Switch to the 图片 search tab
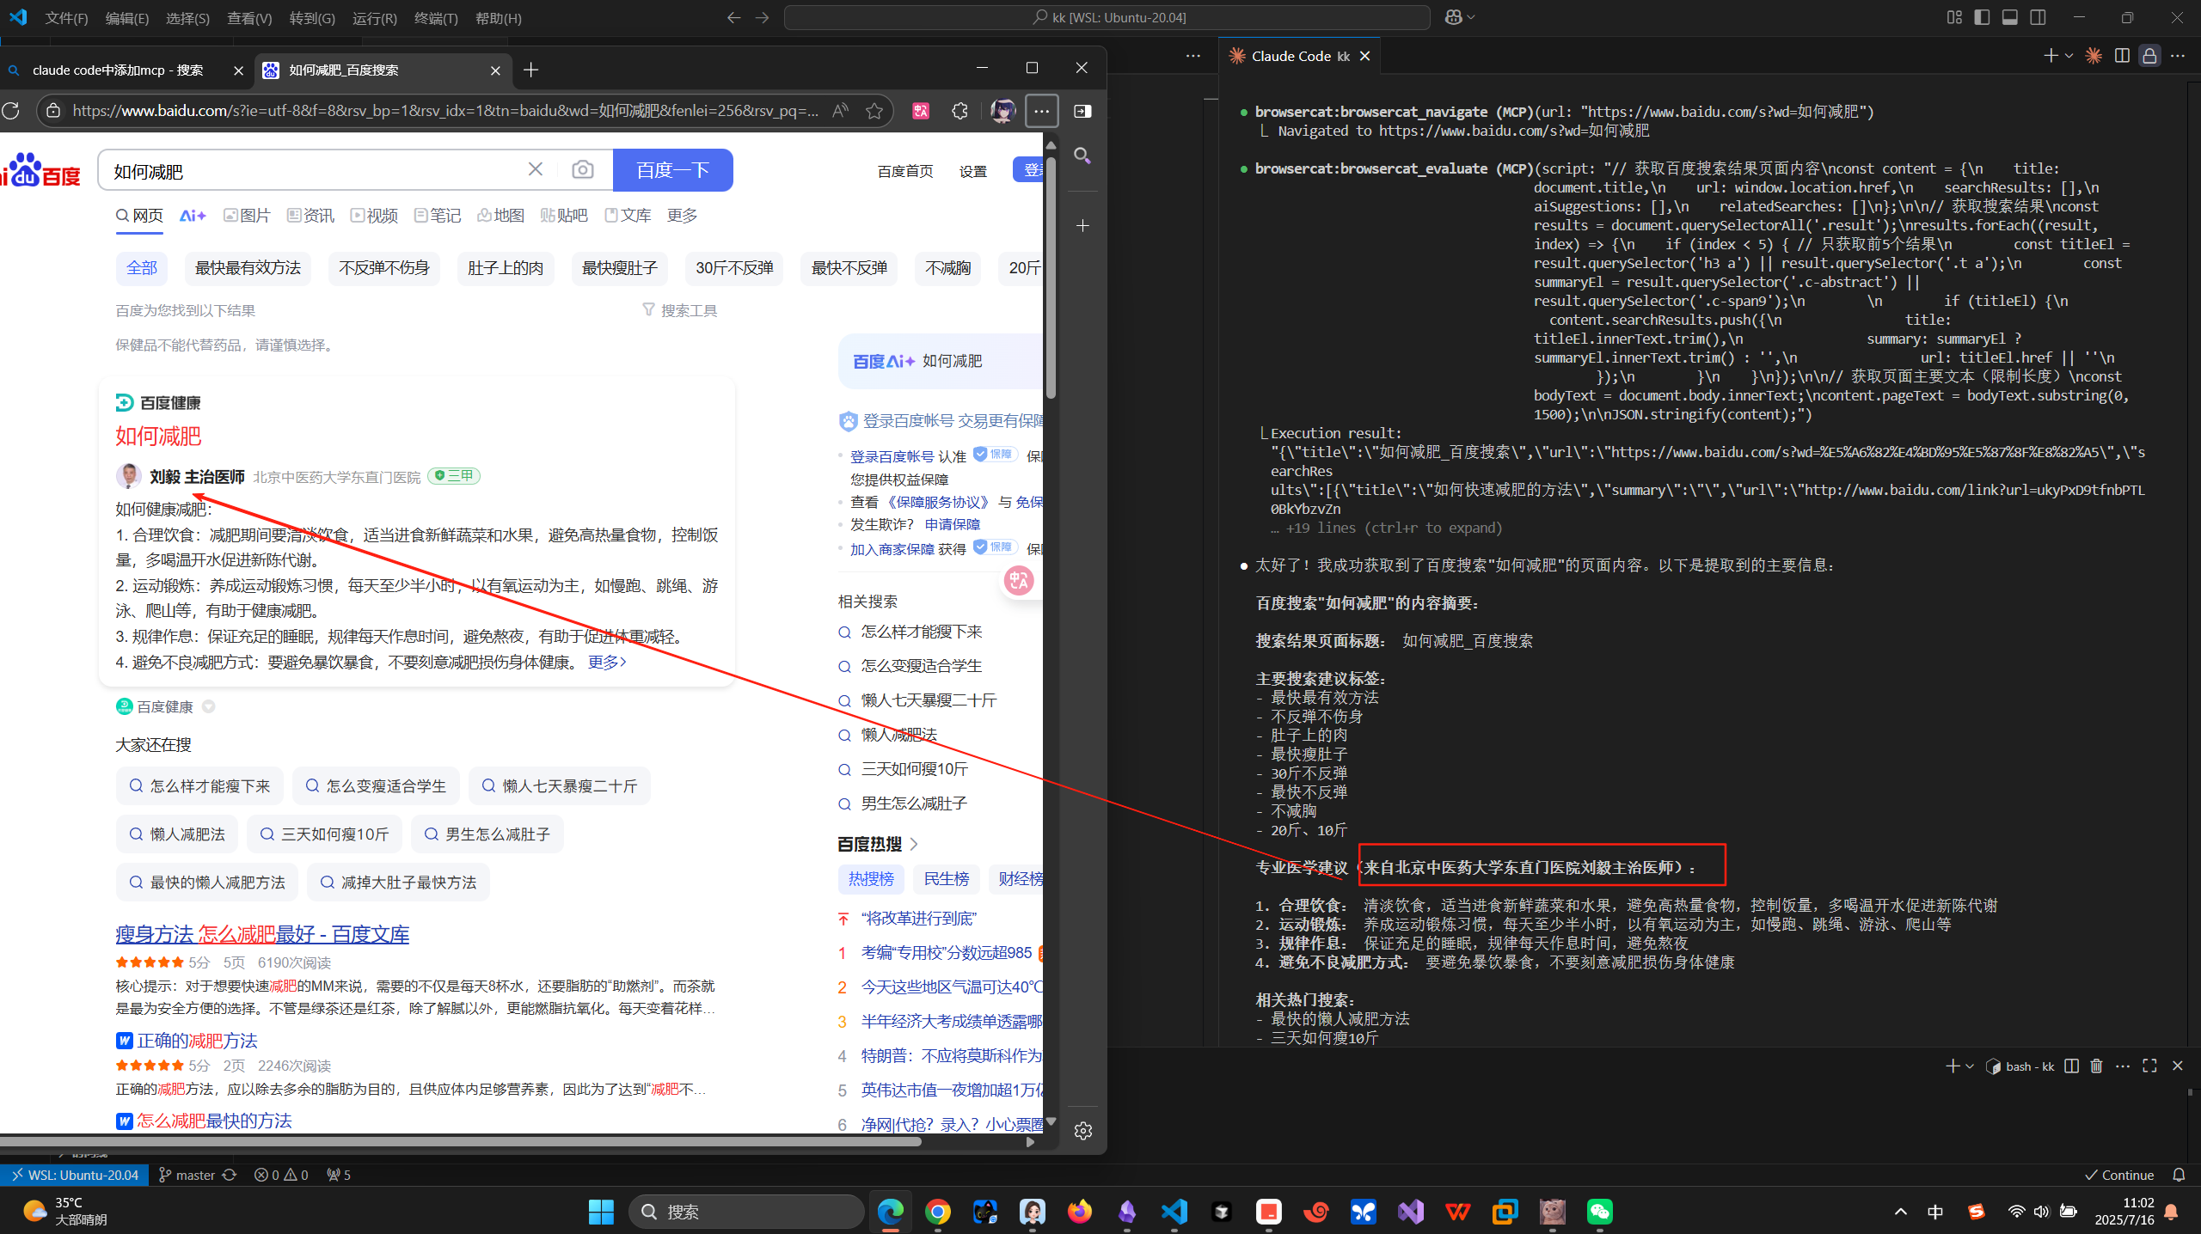Image resolution: width=2201 pixels, height=1234 pixels. pos(247,216)
